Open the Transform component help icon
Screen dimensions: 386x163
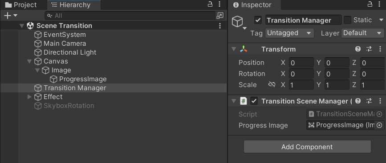point(358,49)
